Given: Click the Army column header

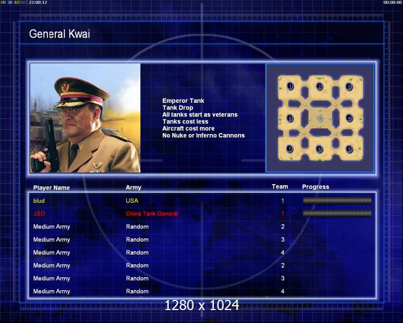Looking at the screenshot, I should click(133, 187).
